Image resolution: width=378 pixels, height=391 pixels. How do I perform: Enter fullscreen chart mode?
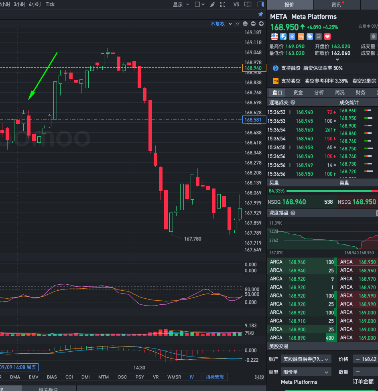[223, 4]
